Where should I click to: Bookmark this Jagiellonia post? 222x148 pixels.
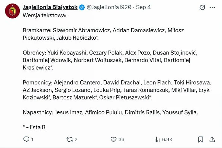tap(201, 139)
